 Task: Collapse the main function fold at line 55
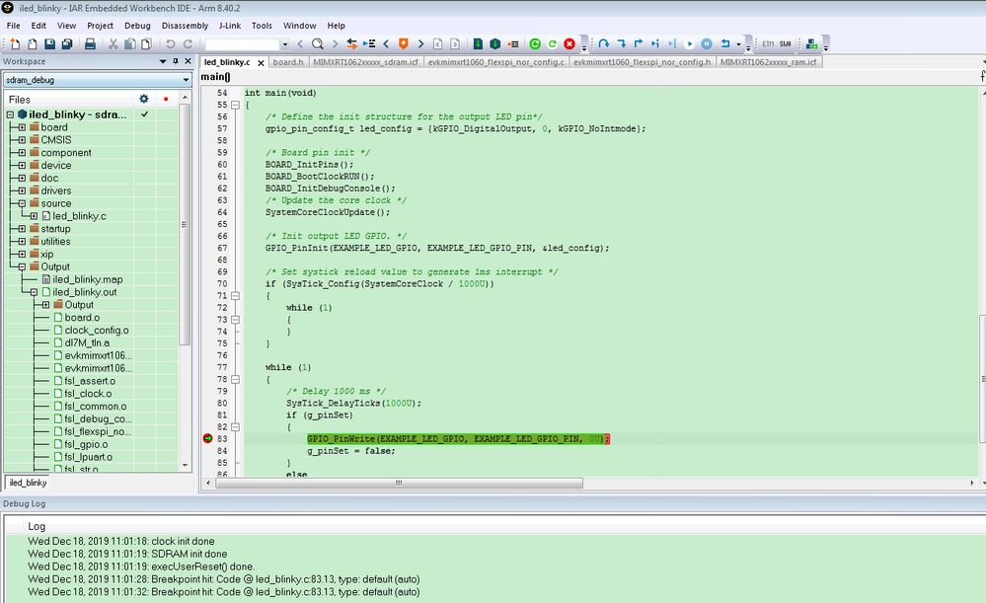click(x=235, y=105)
